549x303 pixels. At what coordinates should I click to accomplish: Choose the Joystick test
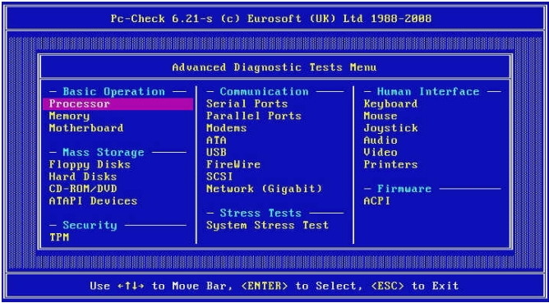pos(390,128)
